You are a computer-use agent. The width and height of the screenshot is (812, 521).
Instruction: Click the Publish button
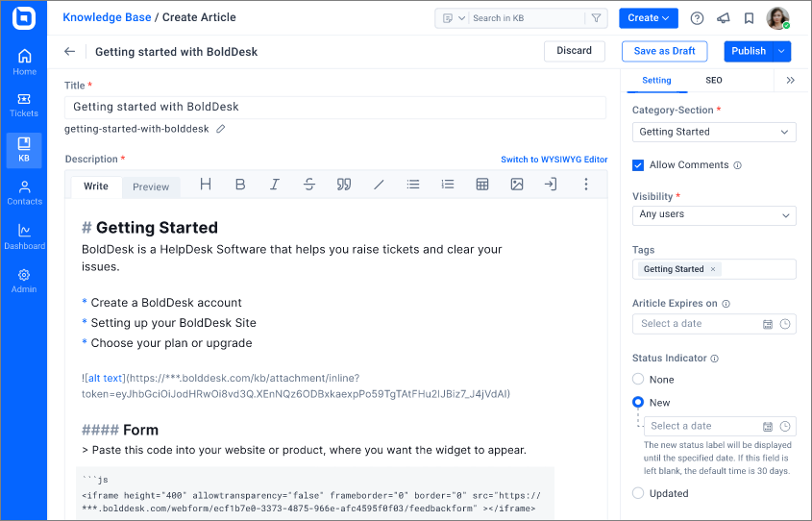(x=749, y=51)
